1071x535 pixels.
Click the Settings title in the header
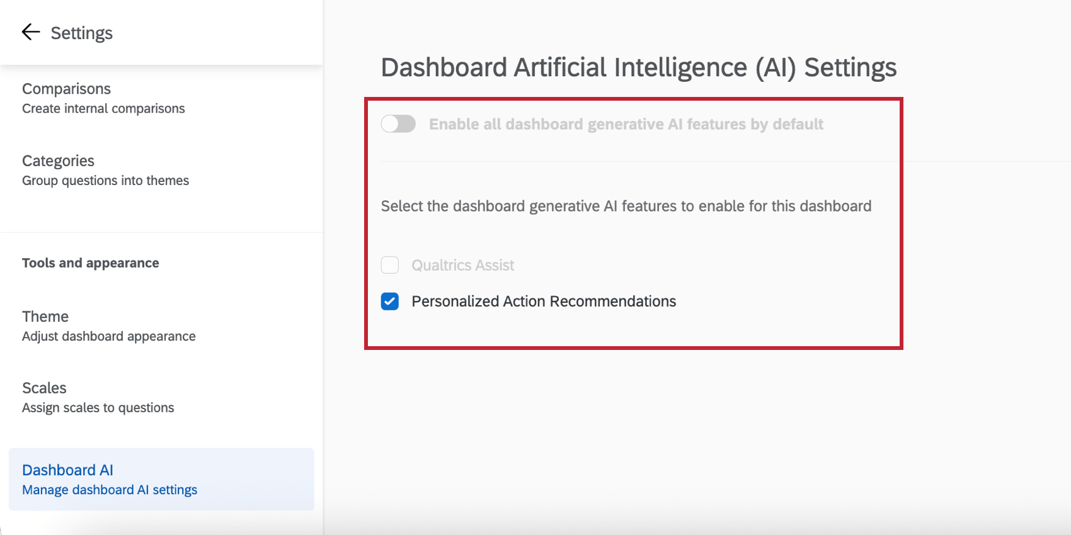(82, 32)
